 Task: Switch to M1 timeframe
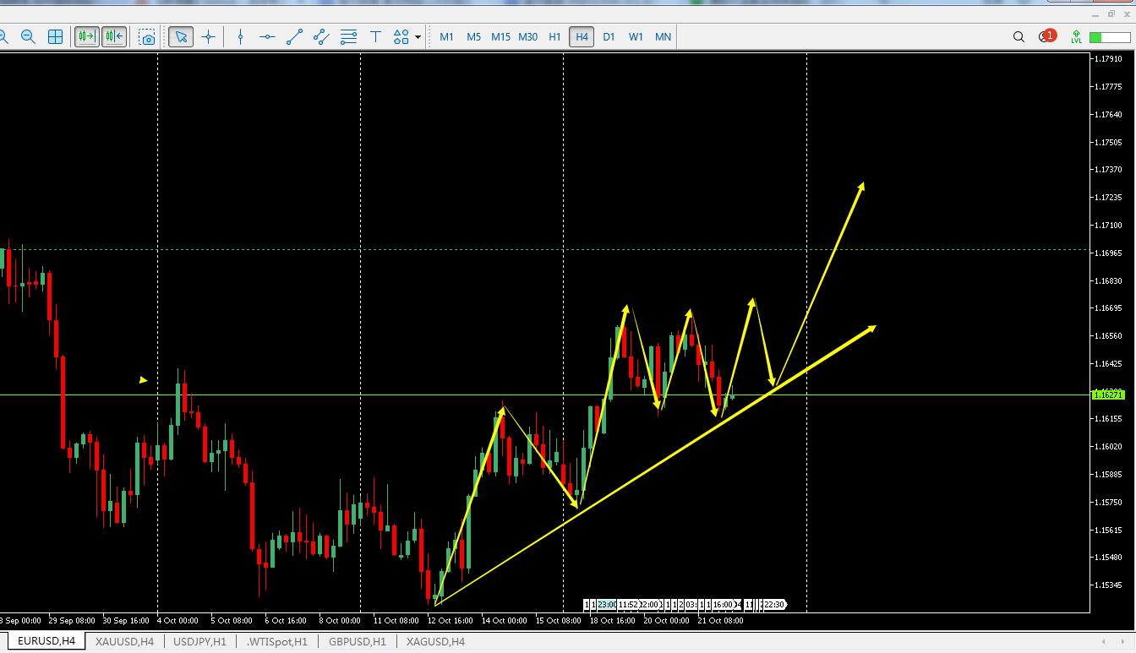coord(446,36)
